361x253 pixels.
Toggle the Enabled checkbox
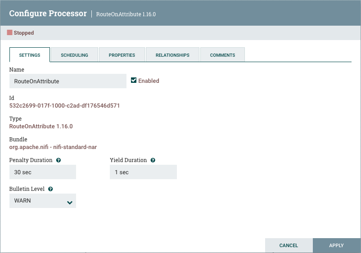134,81
